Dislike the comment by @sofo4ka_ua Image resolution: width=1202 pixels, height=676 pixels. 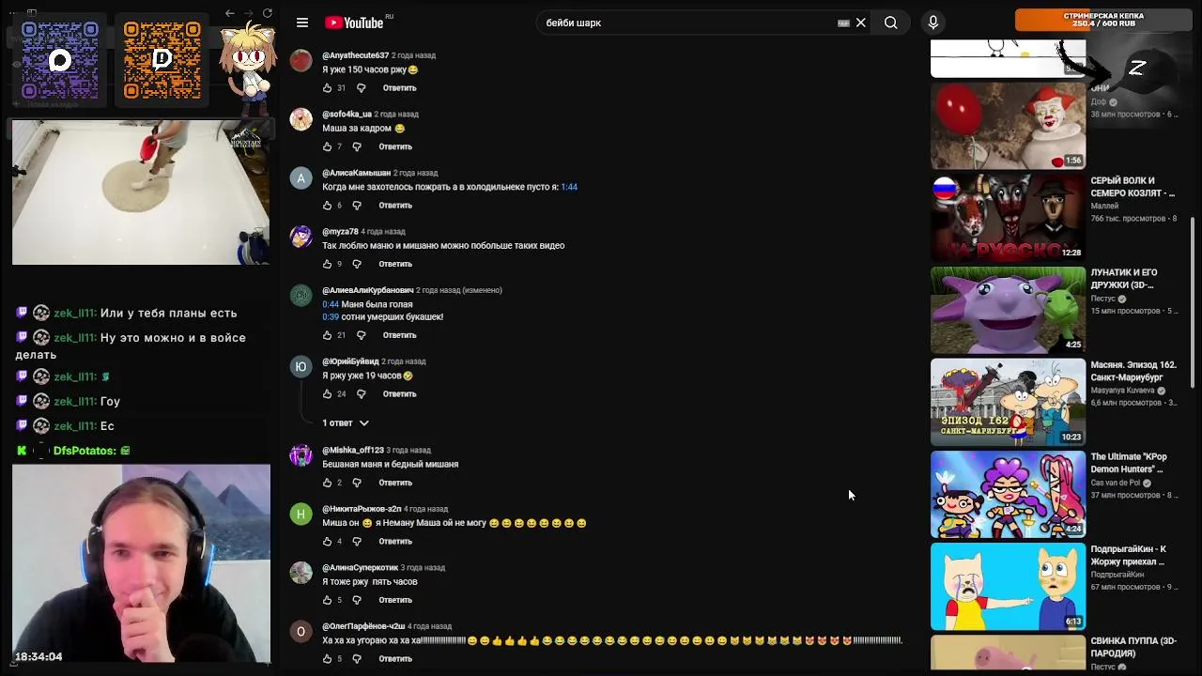(x=357, y=146)
